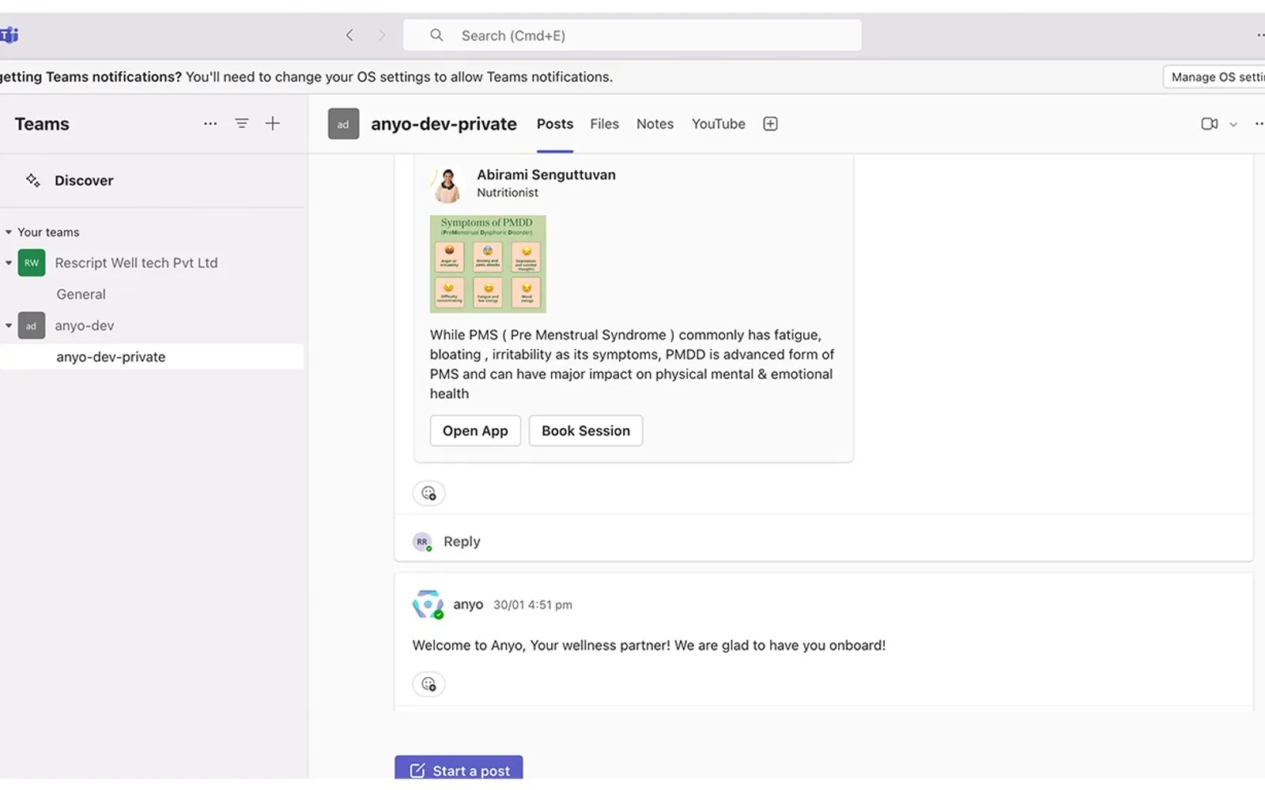The image size is (1265, 790).
Task: Click the Teams app logo icon
Action: click(x=9, y=36)
